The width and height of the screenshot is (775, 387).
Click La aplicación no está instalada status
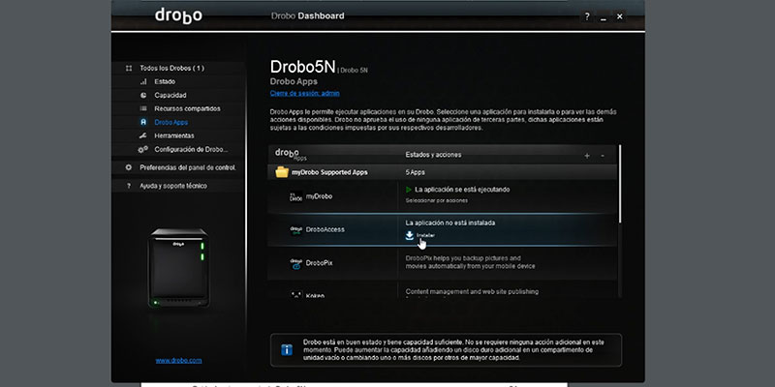[450, 223]
